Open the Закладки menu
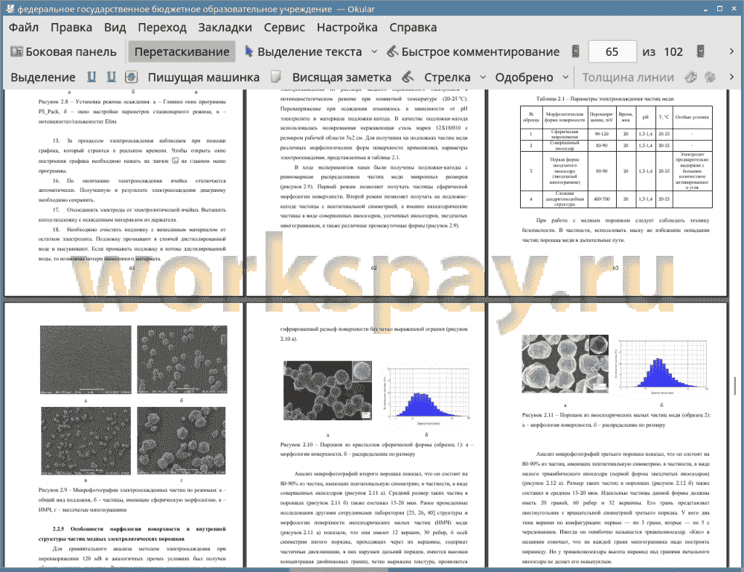This screenshot has width=744, height=572. pyautogui.click(x=225, y=28)
